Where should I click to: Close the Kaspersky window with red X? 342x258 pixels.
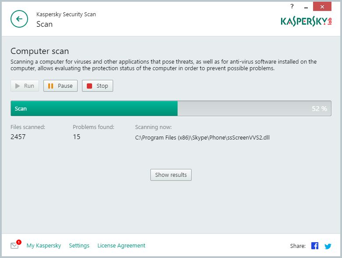coord(322,7)
